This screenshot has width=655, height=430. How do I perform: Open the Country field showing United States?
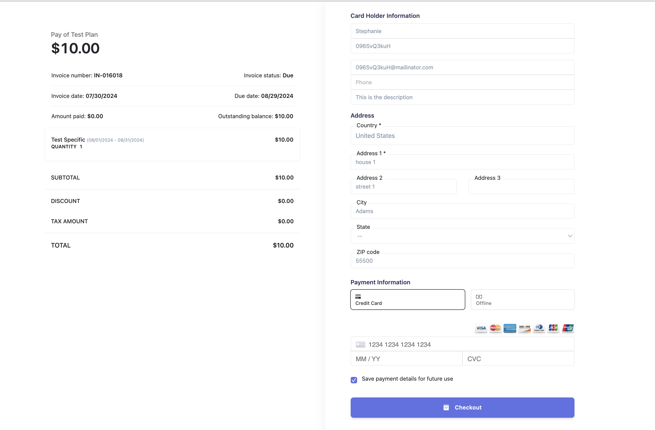pyautogui.click(x=462, y=136)
